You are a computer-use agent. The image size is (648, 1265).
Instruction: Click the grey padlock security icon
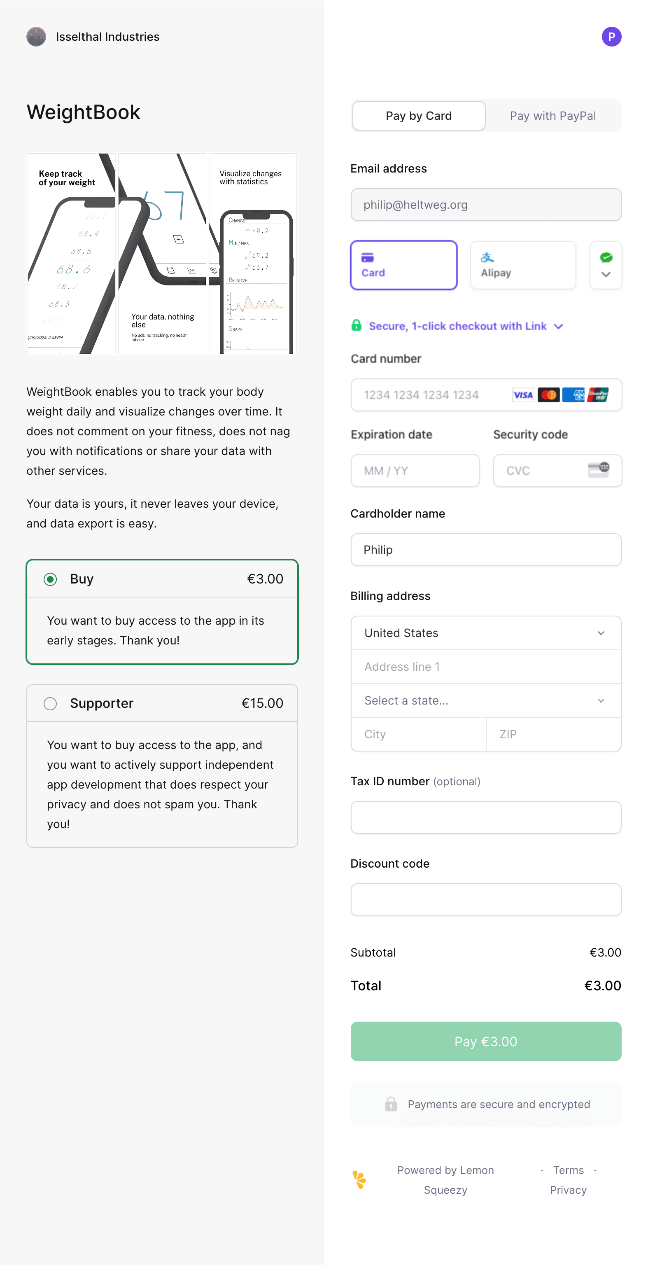(391, 1104)
